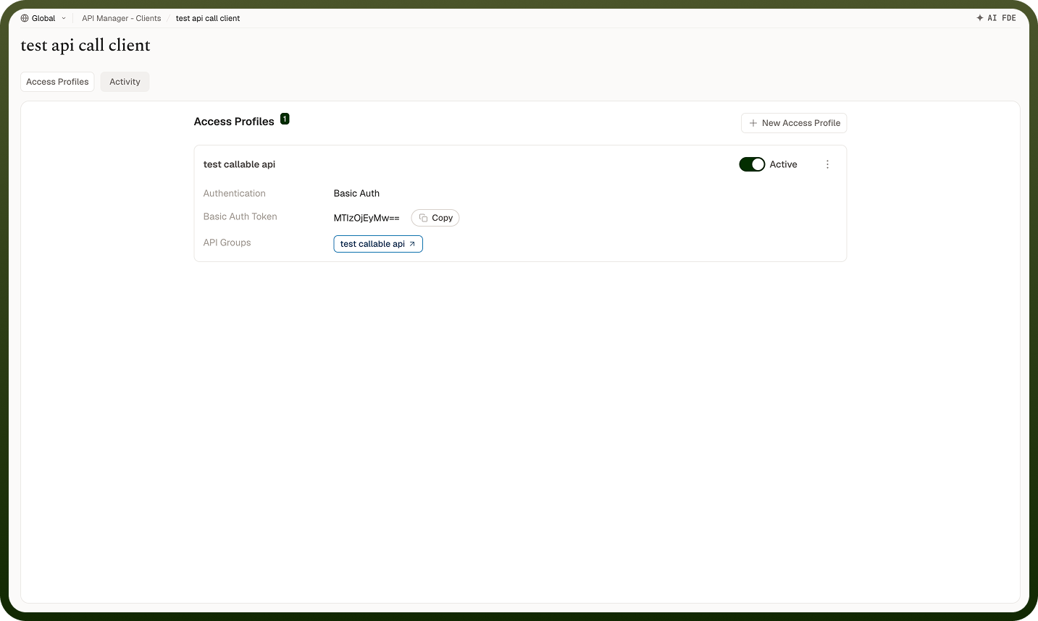Image resolution: width=1038 pixels, height=621 pixels.
Task: Click the plus icon in New Access Profile
Action: tap(753, 123)
